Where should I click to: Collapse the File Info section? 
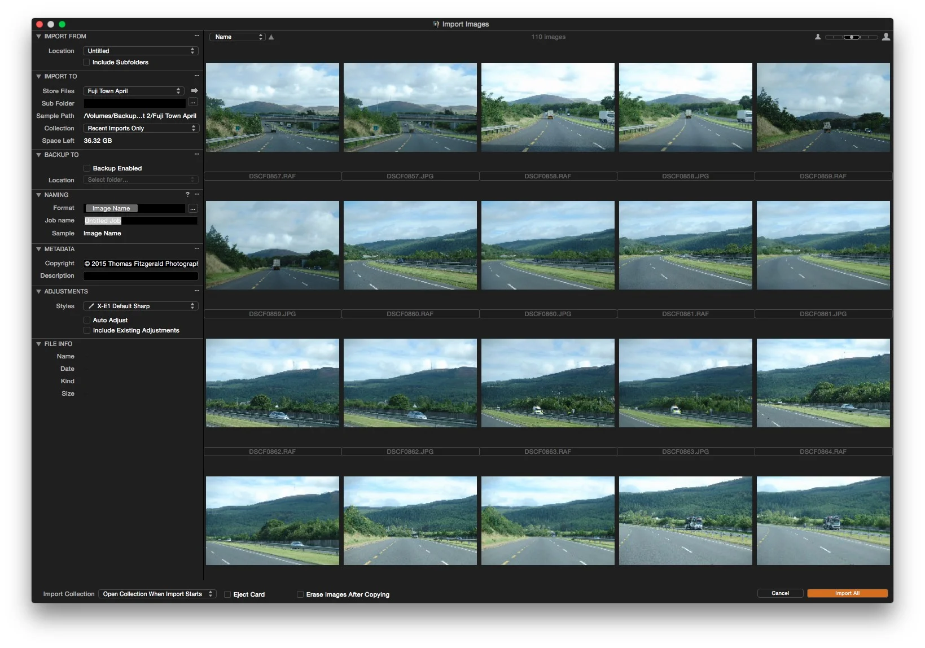coord(38,344)
